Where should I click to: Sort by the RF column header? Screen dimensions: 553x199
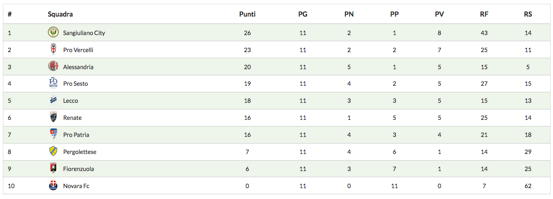coord(484,14)
